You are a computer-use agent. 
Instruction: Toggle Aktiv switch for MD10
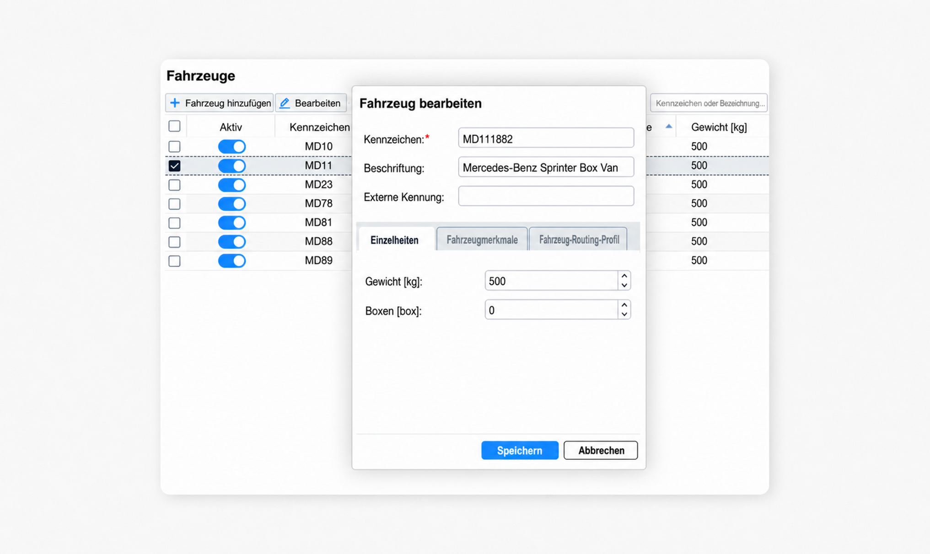[232, 147]
